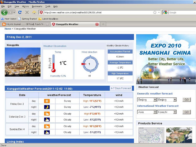Viewport: 196px width, 147px height.
Task: Bookmark this page with the star icon
Action: (x=155, y=12)
